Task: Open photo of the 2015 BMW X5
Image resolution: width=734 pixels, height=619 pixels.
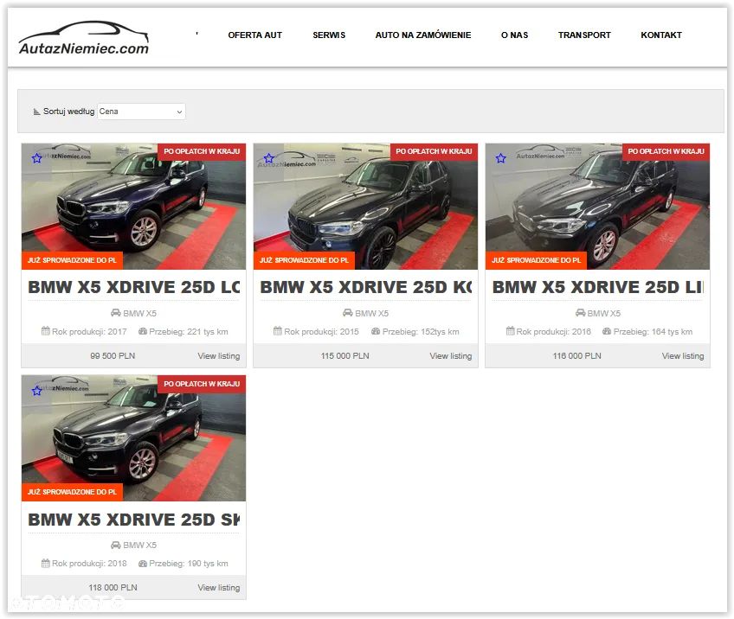Action: (x=365, y=206)
